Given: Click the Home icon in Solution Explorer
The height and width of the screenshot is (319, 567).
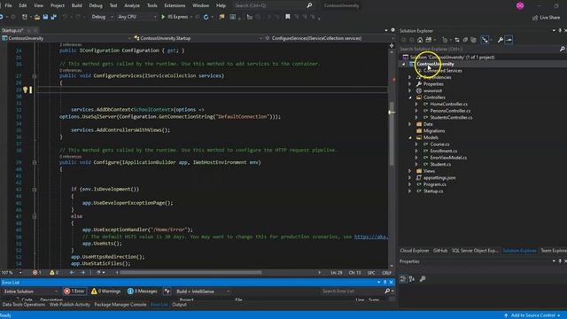Looking at the screenshot, I should tap(420, 40).
